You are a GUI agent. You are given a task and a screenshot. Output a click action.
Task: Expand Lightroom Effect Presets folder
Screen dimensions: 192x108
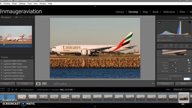(2, 73)
